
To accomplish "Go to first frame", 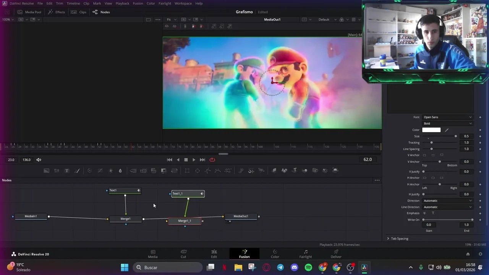I will tap(170, 160).
